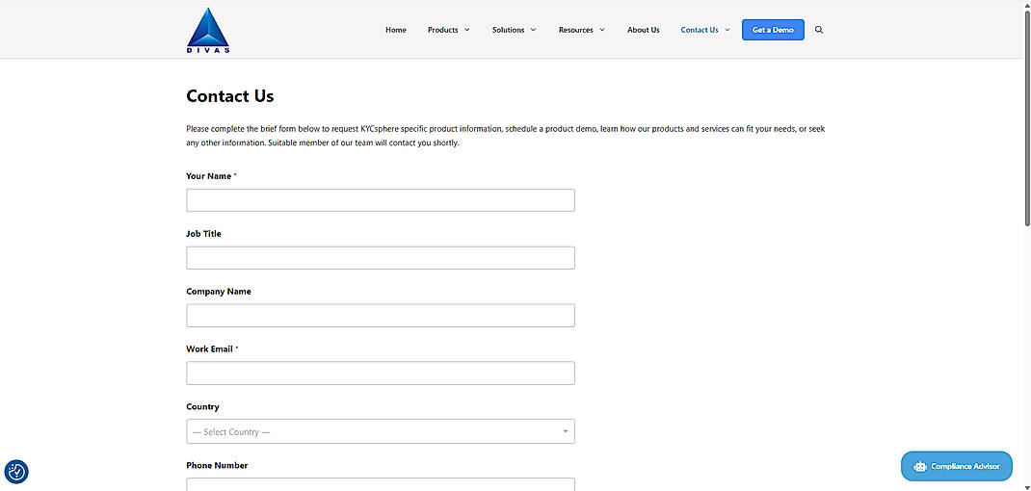This screenshot has height=491, width=1031.
Task: Click the Contact Us heading
Action: pyautogui.click(x=230, y=96)
